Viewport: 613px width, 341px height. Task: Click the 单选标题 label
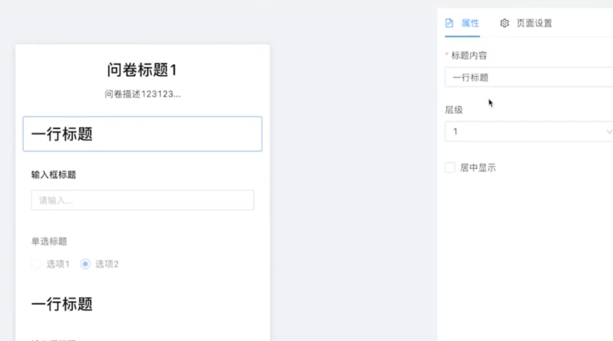(x=49, y=241)
